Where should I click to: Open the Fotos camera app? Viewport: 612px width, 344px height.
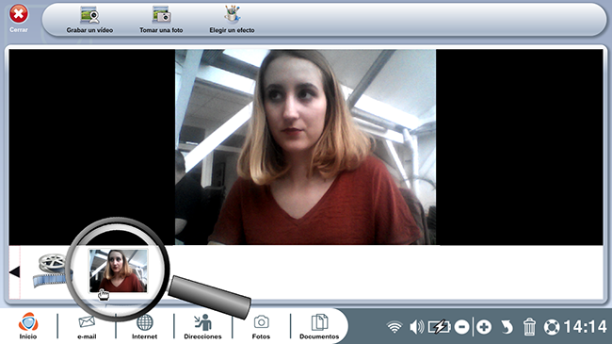pos(261,327)
